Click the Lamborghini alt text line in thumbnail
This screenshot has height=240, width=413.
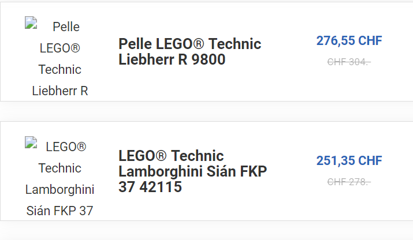click(60, 189)
